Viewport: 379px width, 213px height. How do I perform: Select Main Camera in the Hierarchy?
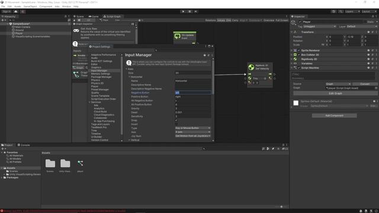23,27
